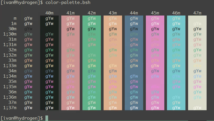Pick the green 42m background color column
Screen dimensions: 214x121
[92, 63]
